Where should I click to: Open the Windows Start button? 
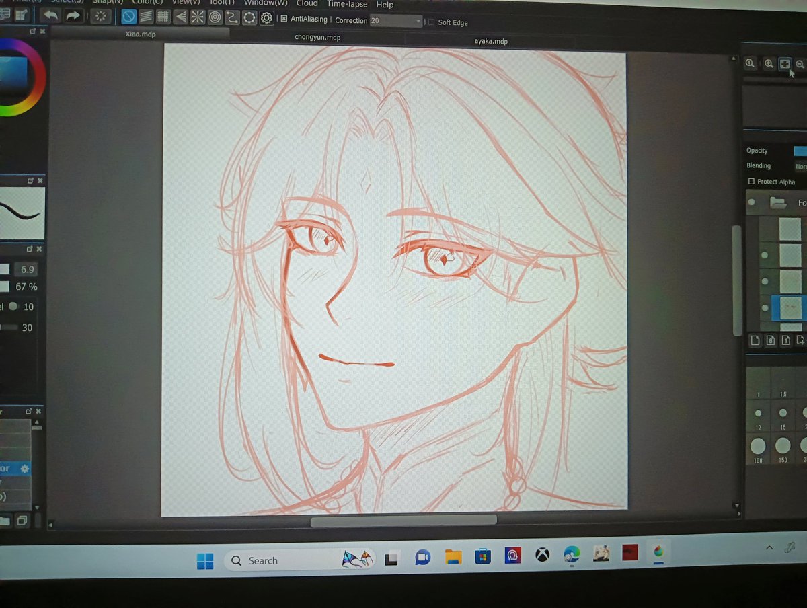pyautogui.click(x=205, y=561)
